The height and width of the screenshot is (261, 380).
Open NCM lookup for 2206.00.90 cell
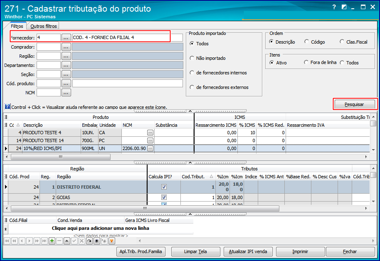pyautogui.click(x=150, y=148)
